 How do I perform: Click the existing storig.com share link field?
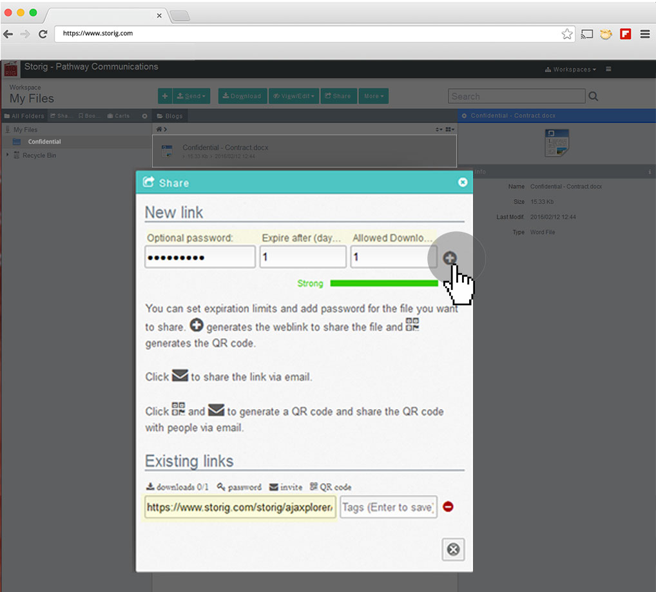pyautogui.click(x=240, y=507)
